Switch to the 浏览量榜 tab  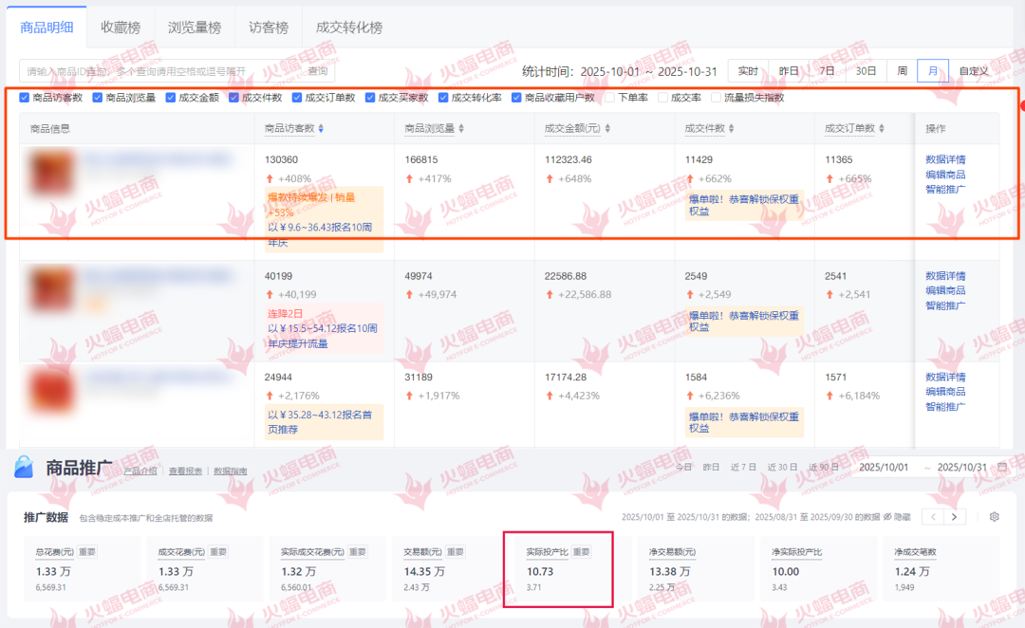click(x=195, y=28)
